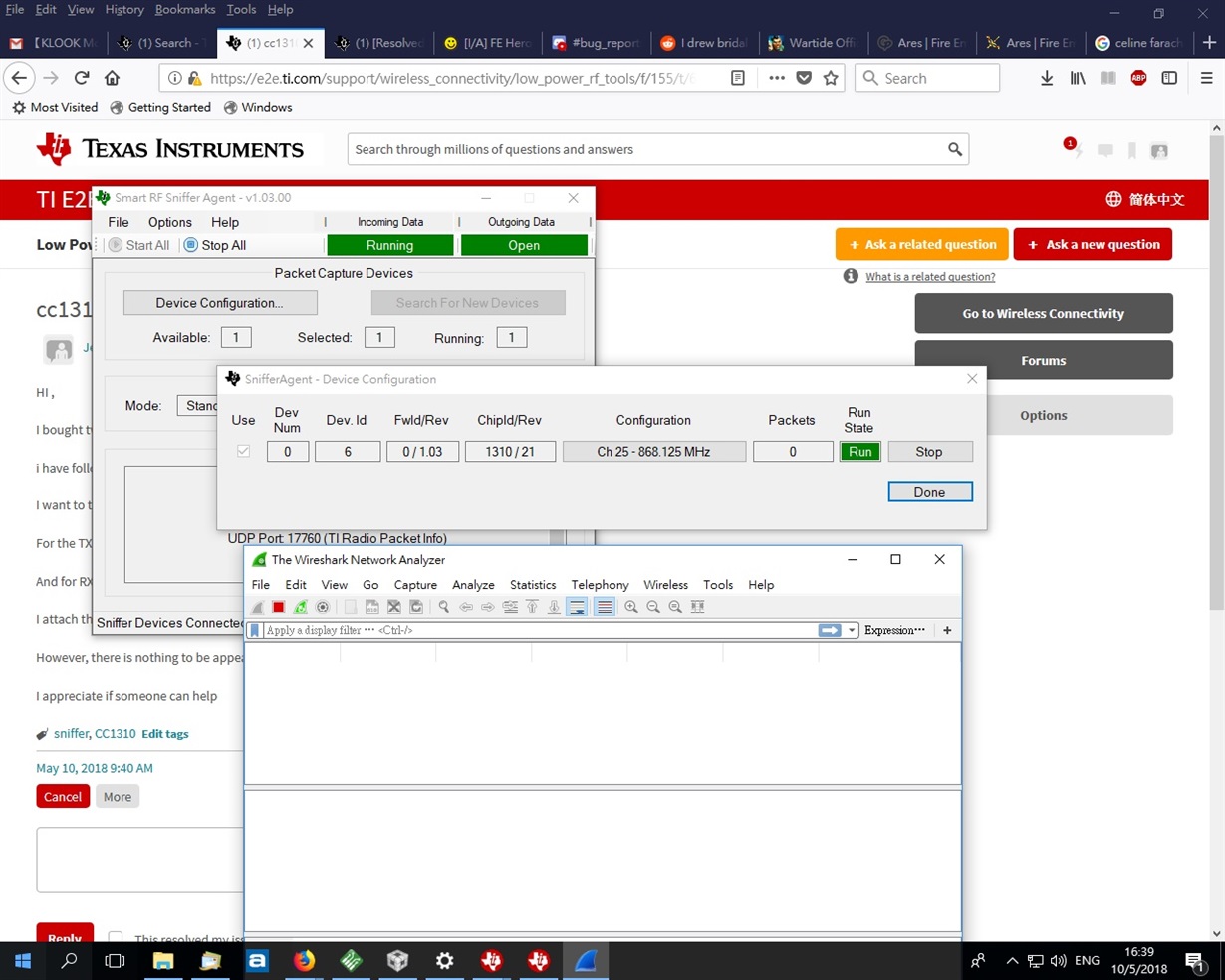Image resolution: width=1225 pixels, height=980 pixels.
Task: Open the Telephony menu in Wireshark
Action: coord(600,585)
